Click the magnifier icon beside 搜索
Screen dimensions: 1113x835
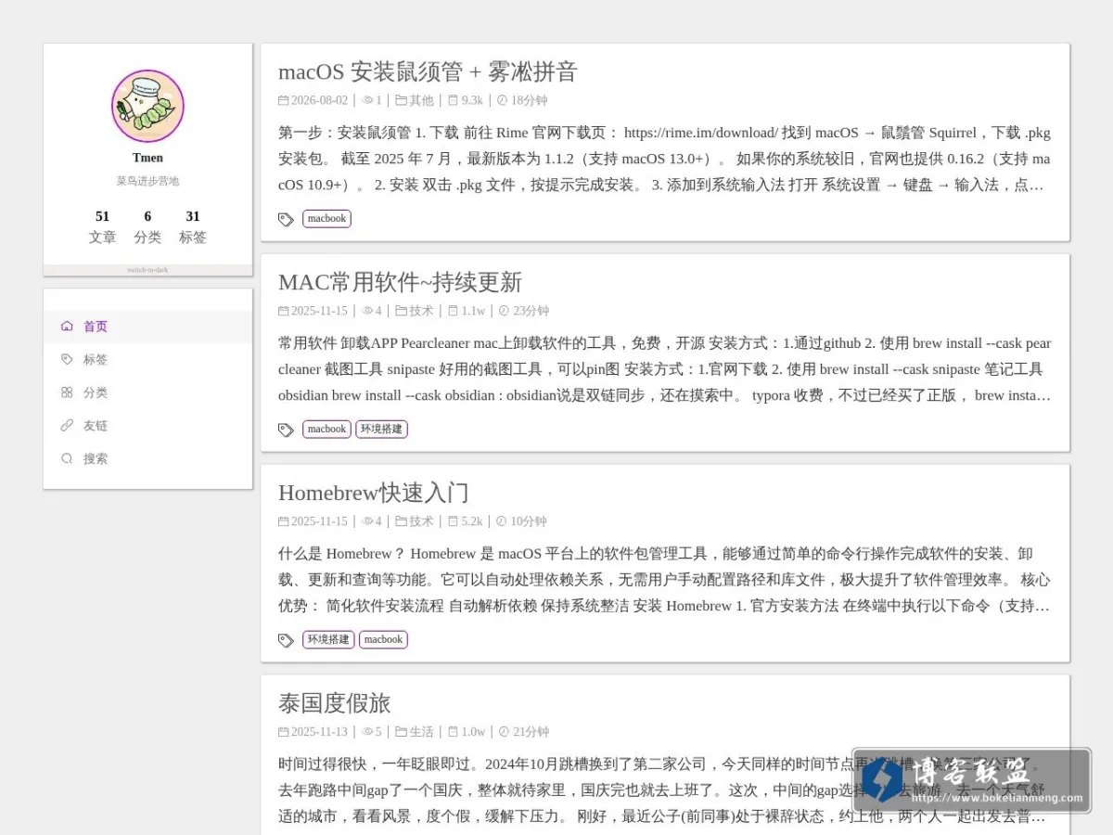point(67,458)
